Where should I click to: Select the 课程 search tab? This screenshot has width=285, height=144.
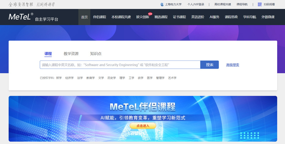click(48, 54)
